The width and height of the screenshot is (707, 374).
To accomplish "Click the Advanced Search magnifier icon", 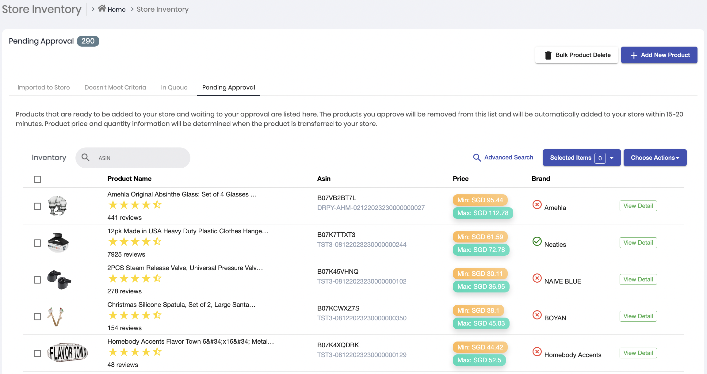I will [x=477, y=158].
